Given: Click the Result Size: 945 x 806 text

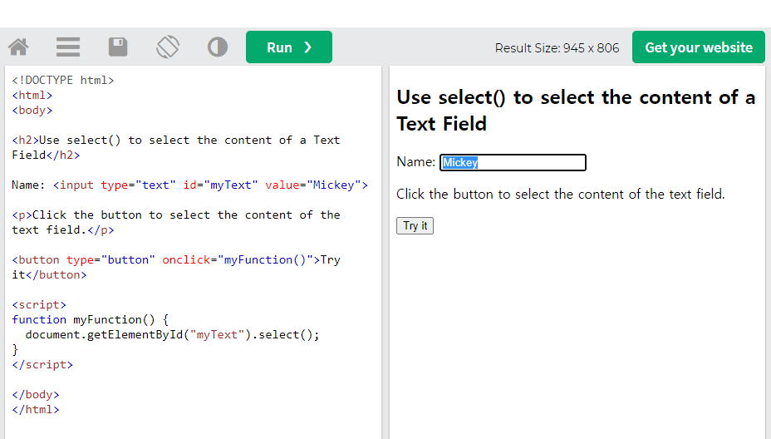Looking at the screenshot, I should [x=557, y=47].
